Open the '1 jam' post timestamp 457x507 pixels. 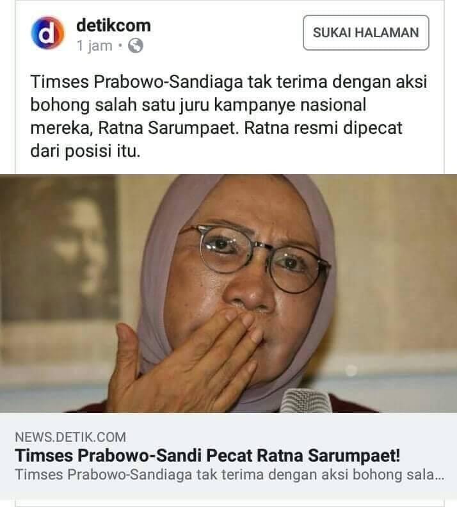[x=94, y=46]
